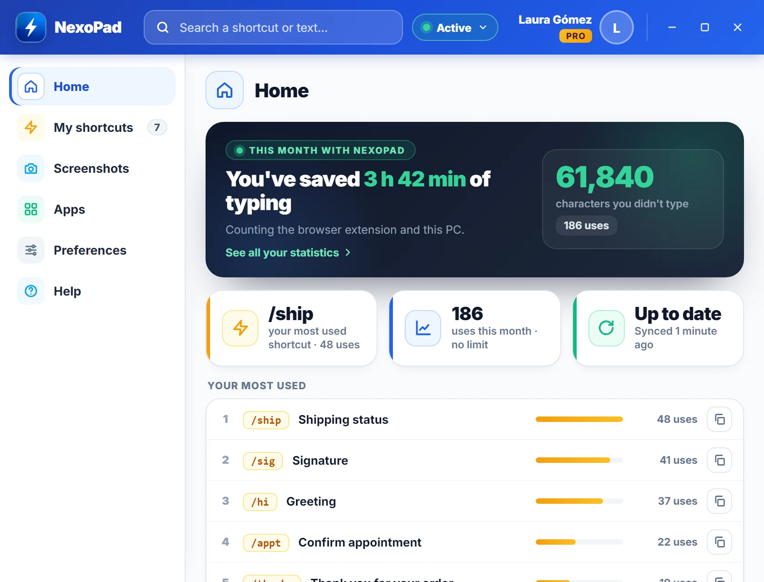Open the Active status dropdown

455,28
